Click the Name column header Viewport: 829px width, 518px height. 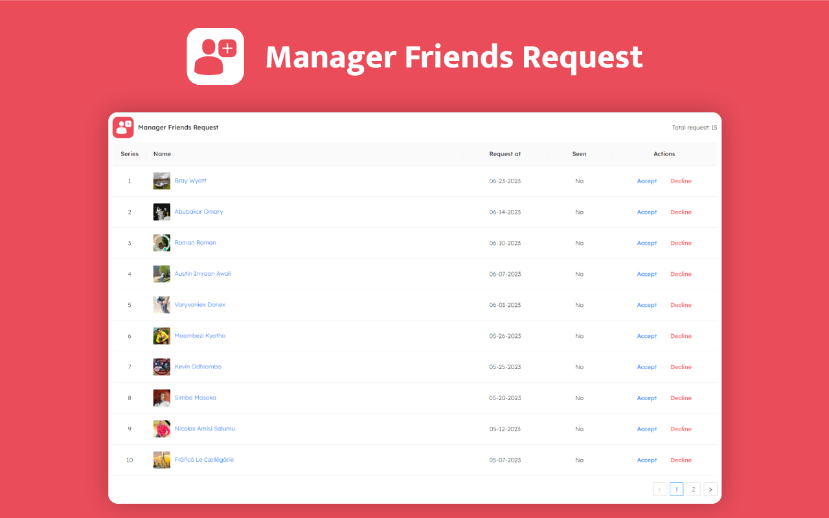coord(162,153)
